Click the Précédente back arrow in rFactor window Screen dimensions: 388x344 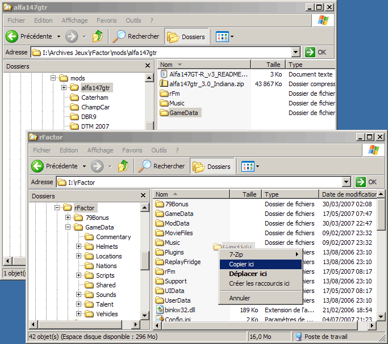click(37, 166)
